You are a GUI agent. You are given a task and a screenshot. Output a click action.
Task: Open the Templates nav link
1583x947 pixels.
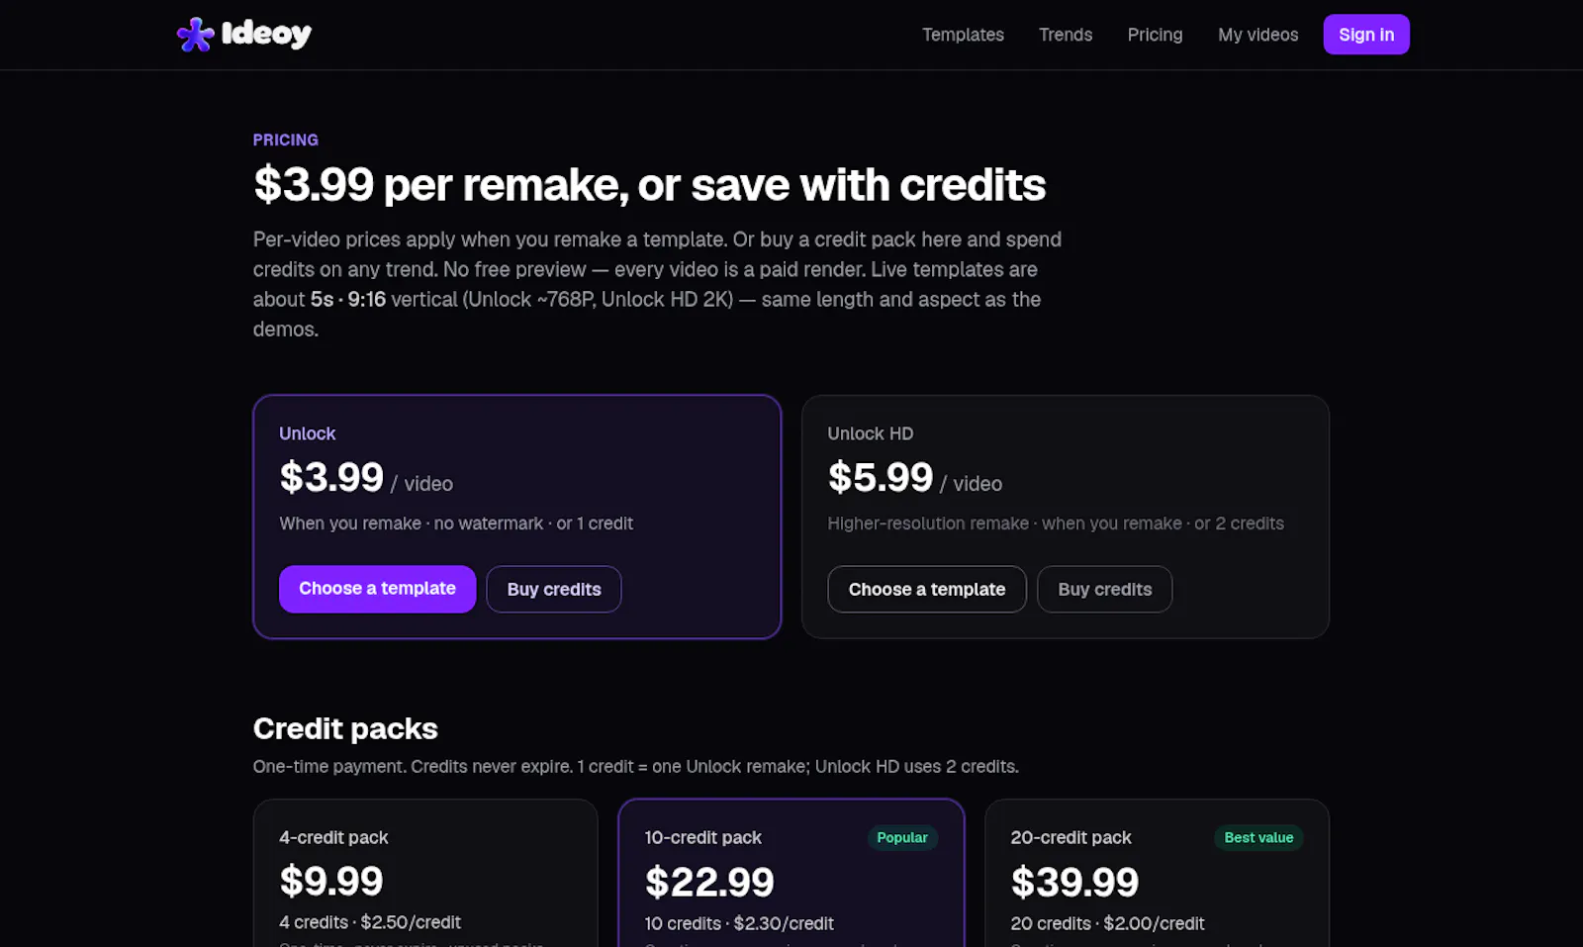point(963,35)
